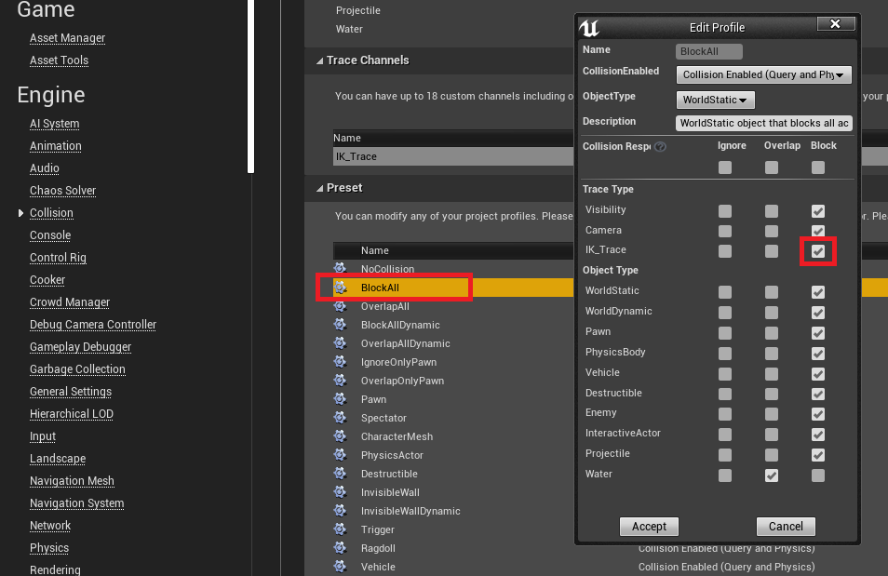888x576 pixels.
Task: Click the gear icon beside OverlapAll preset
Action: pyautogui.click(x=340, y=306)
